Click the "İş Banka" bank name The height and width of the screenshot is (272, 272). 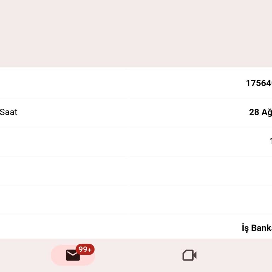[257, 228]
